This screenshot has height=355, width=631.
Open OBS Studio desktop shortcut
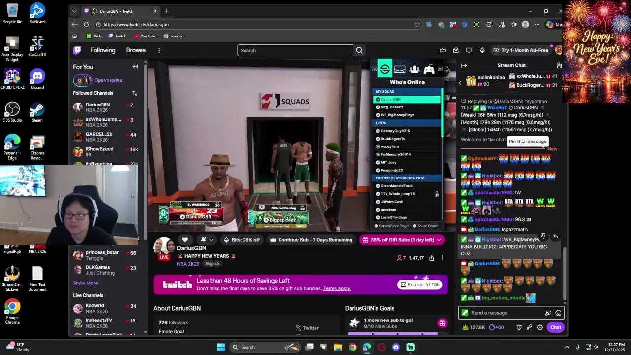pos(12,112)
